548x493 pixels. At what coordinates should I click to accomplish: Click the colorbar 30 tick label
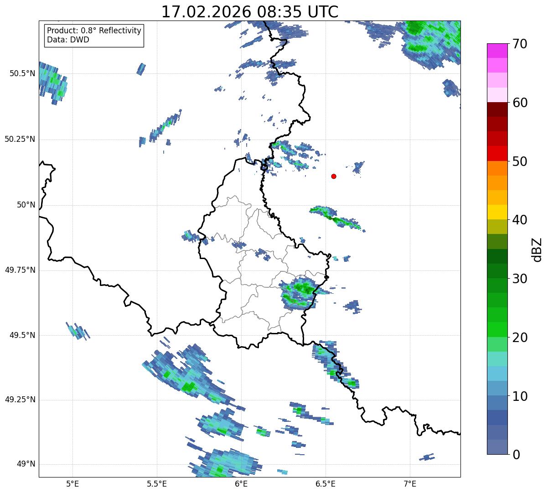click(x=520, y=279)
